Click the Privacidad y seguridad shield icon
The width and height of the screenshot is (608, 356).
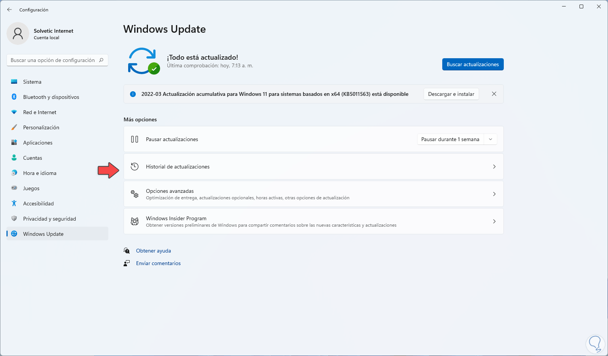(x=14, y=219)
